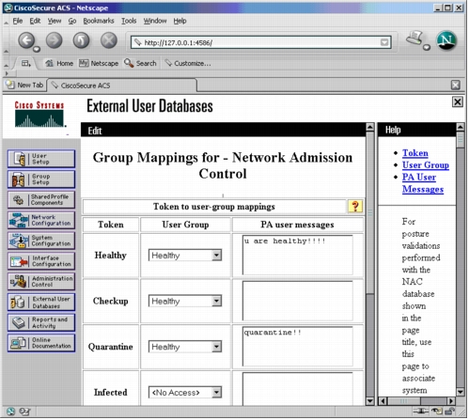Click the Quarantine PA user message textbox

[298, 347]
